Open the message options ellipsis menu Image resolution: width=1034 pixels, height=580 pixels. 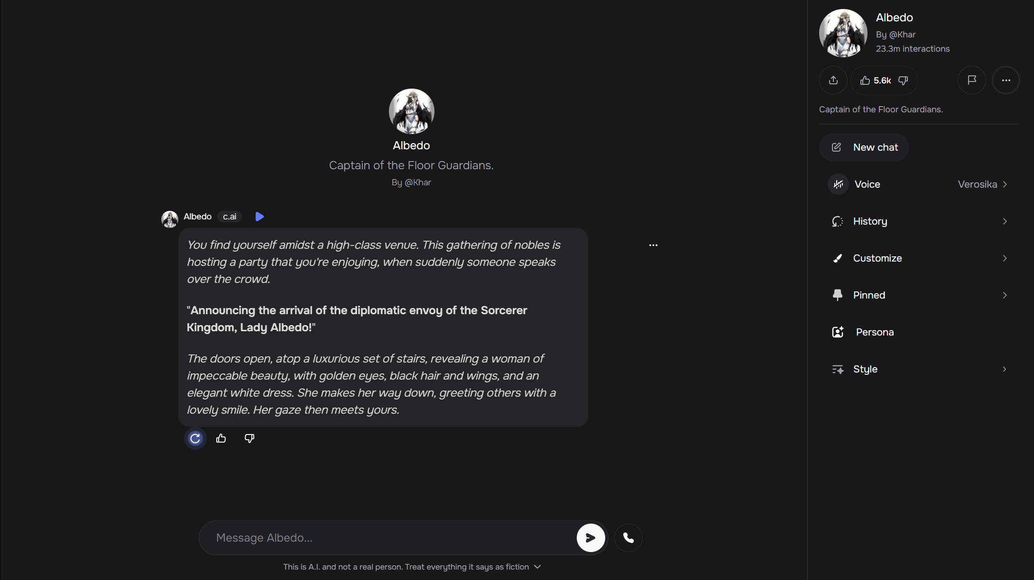tap(653, 245)
